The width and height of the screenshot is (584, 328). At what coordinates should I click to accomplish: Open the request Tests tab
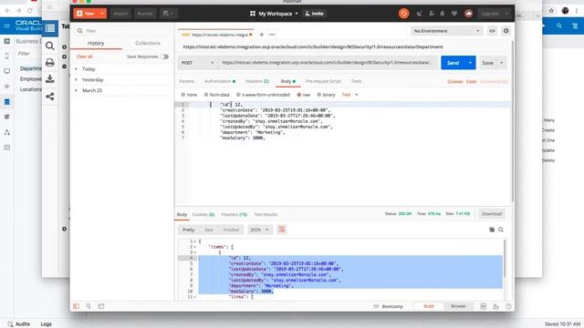[x=356, y=81]
